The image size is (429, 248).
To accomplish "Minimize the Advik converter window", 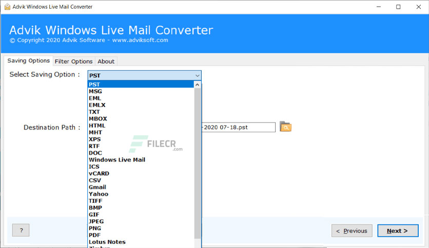I will click(x=379, y=7).
